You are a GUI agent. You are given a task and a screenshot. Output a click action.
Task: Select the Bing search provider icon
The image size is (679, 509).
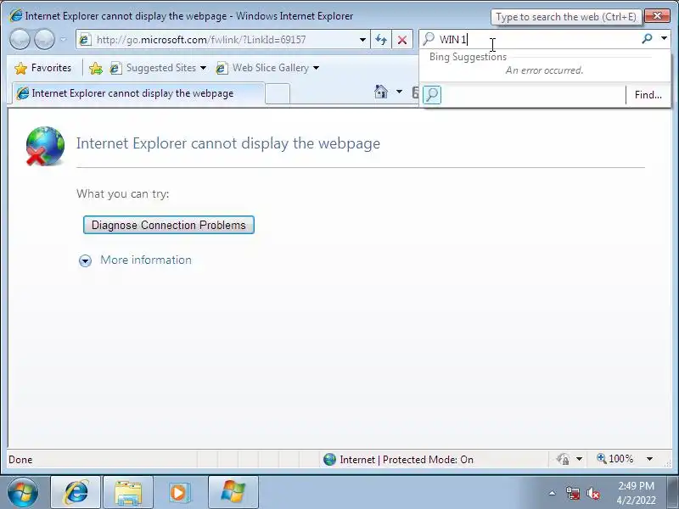[x=432, y=95]
